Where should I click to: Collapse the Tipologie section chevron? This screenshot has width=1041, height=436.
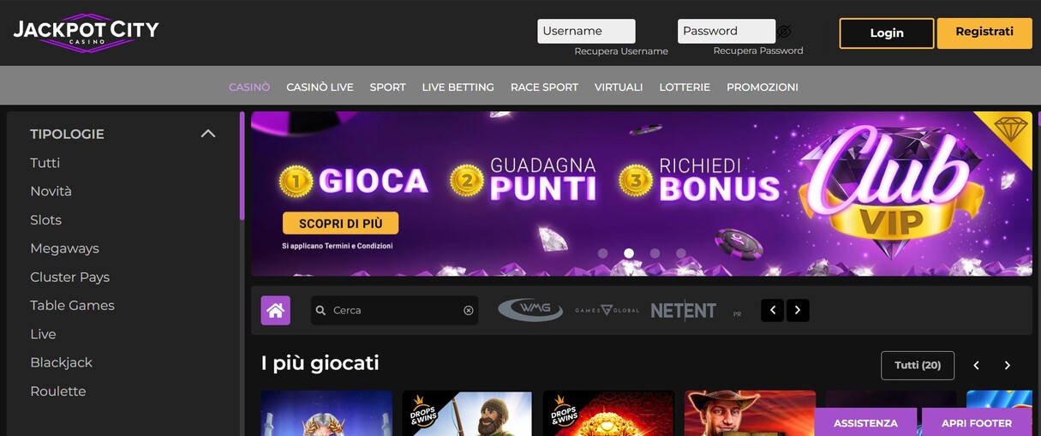(x=207, y=134)
